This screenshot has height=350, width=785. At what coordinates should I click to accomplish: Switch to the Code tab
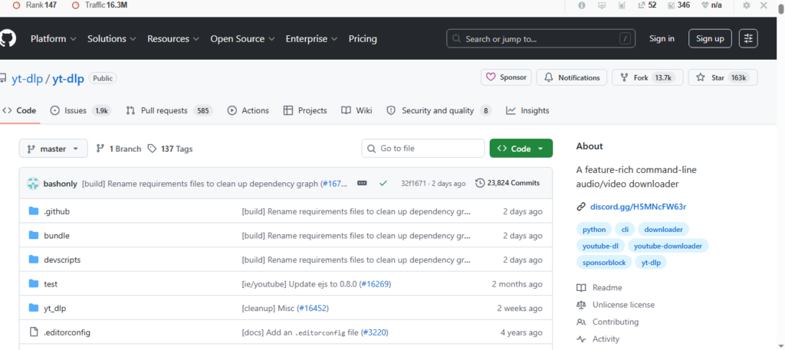(x=19, y=110)
